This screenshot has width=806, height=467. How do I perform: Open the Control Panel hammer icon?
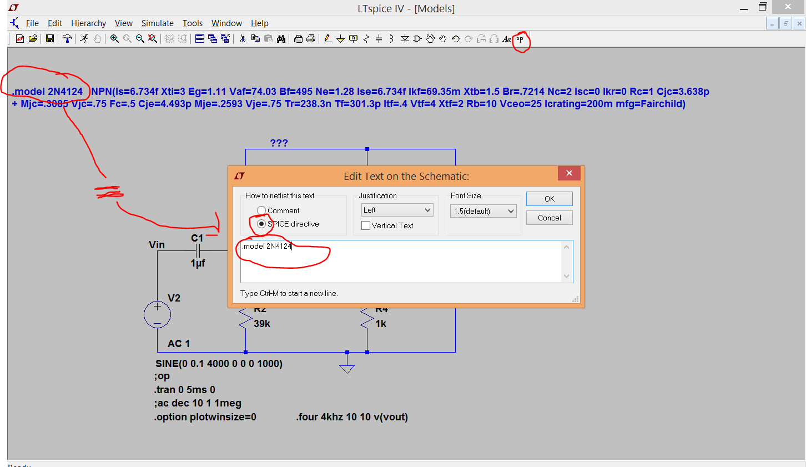(x=67, y=39)
